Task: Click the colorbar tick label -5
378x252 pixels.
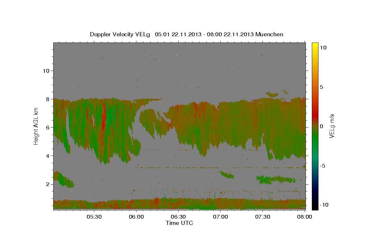Action: [x=322, y=166]
